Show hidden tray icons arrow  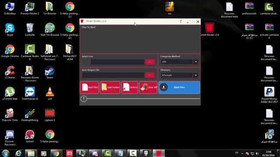(x=242, y=154)
